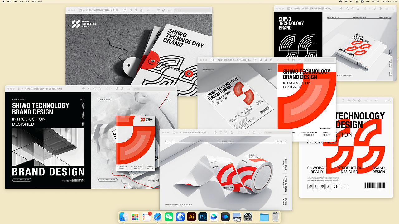The image size is (399, 224).
Task: Open the Trash in the Dock
Action: [275, 217]
